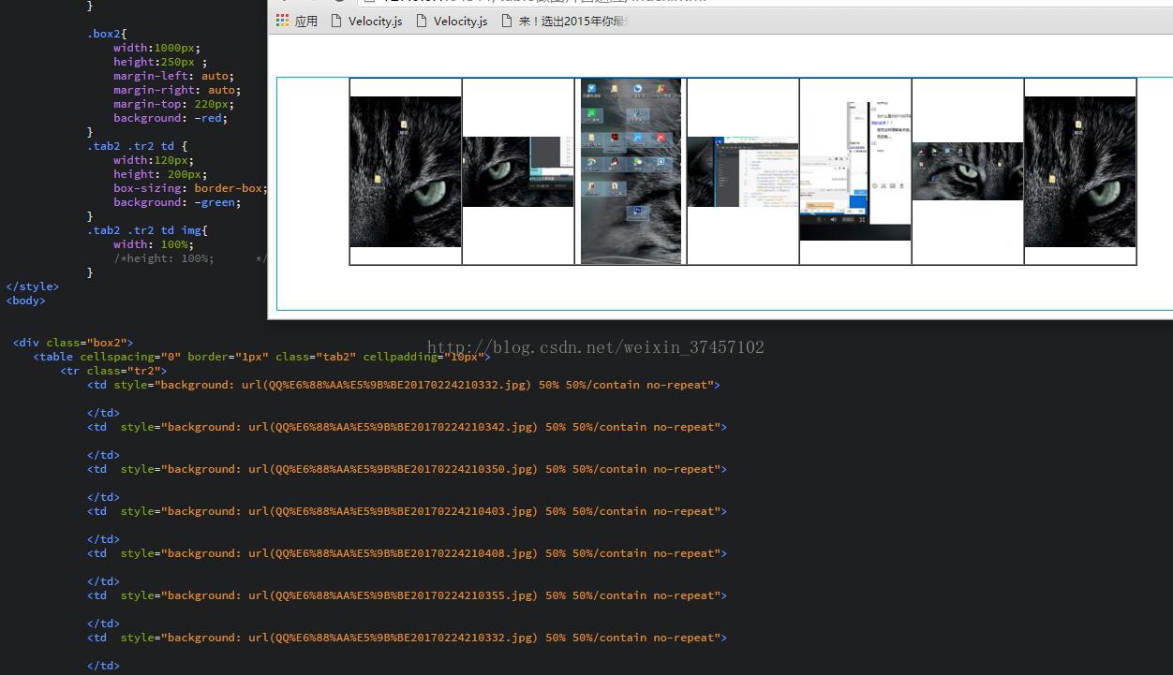Click the .box2{ selector line in the code

point(107,34)
